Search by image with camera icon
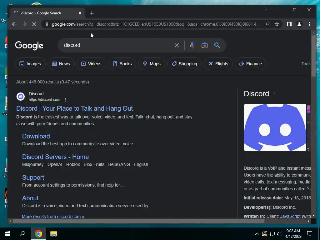The height and width of the screenshot is (240, 320). pos(204,45)
